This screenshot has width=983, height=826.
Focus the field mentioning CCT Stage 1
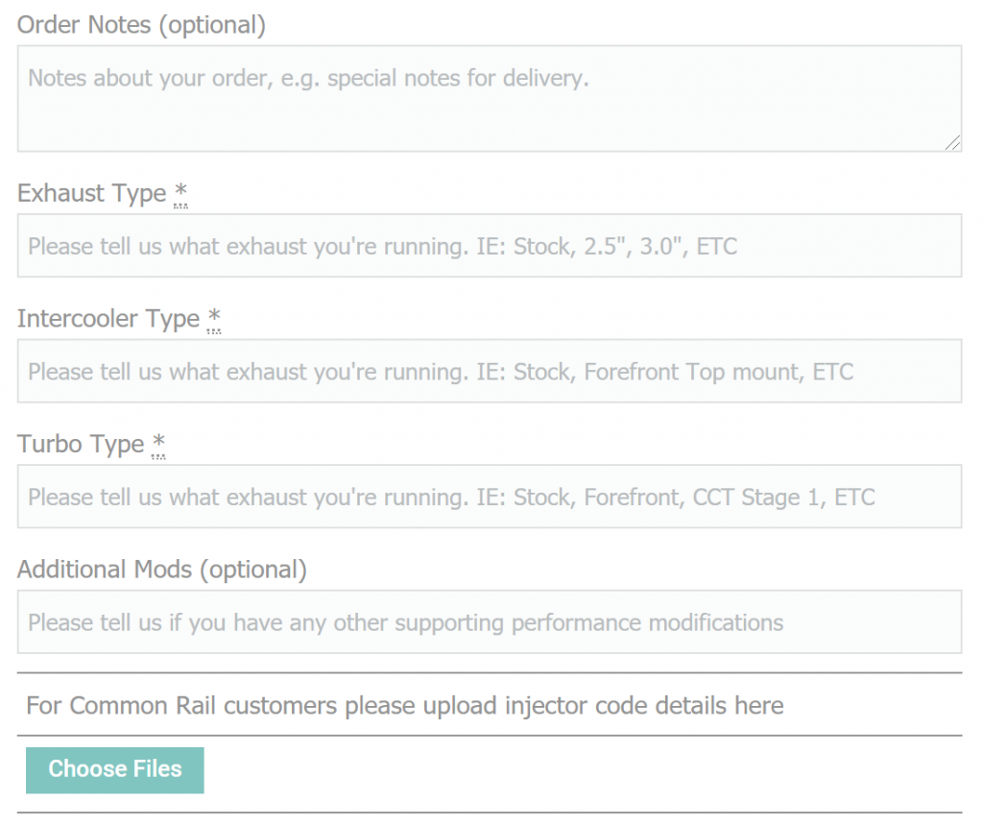point(490,497)
